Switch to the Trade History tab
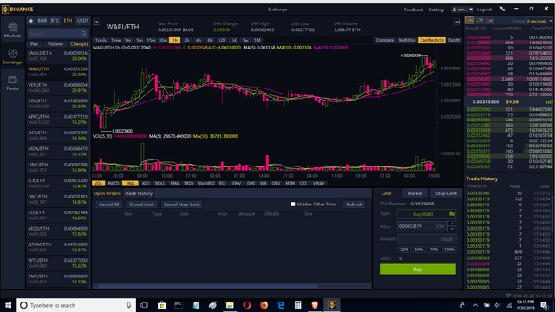The width and height of the screenshot is (555, 312). point(139,193)
